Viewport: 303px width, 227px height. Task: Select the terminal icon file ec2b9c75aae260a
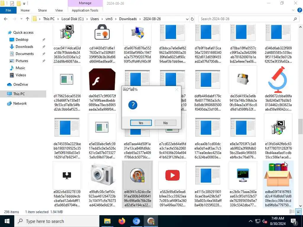point(243,184)
